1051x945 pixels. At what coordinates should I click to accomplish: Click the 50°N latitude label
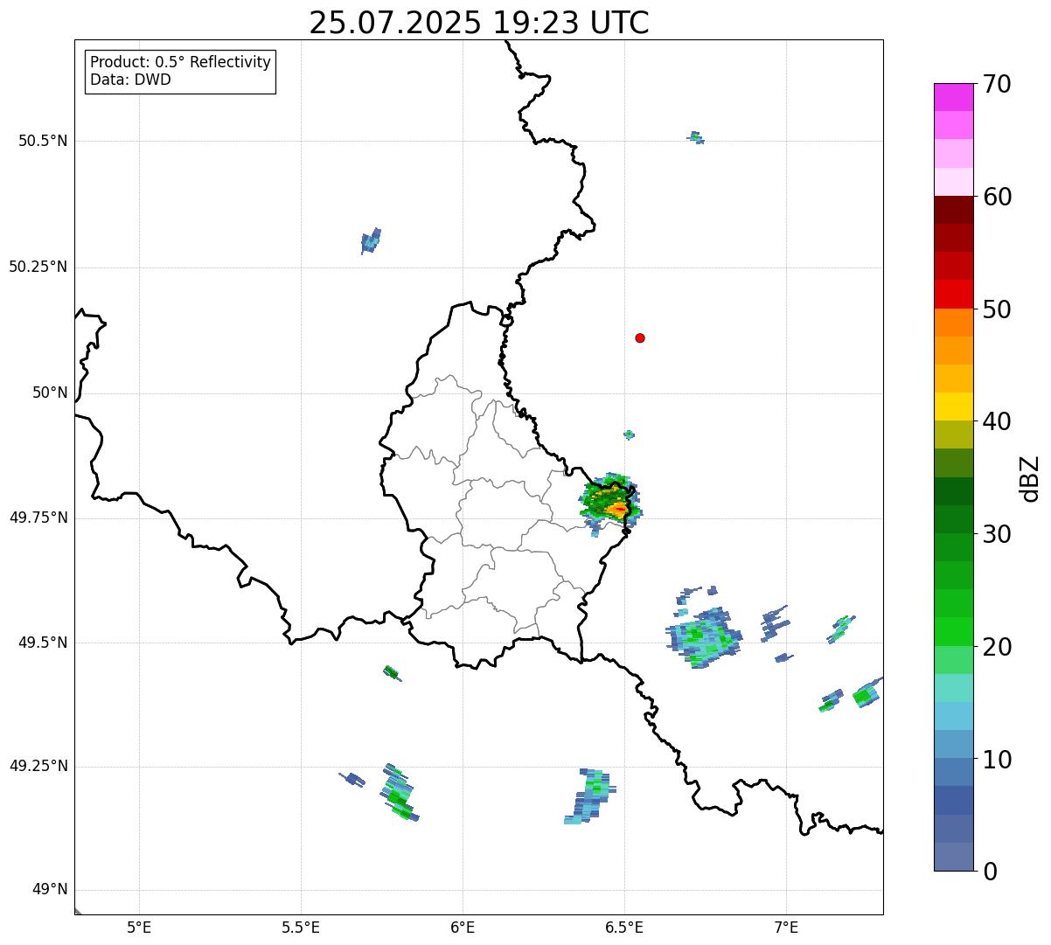tap(50, 393)
